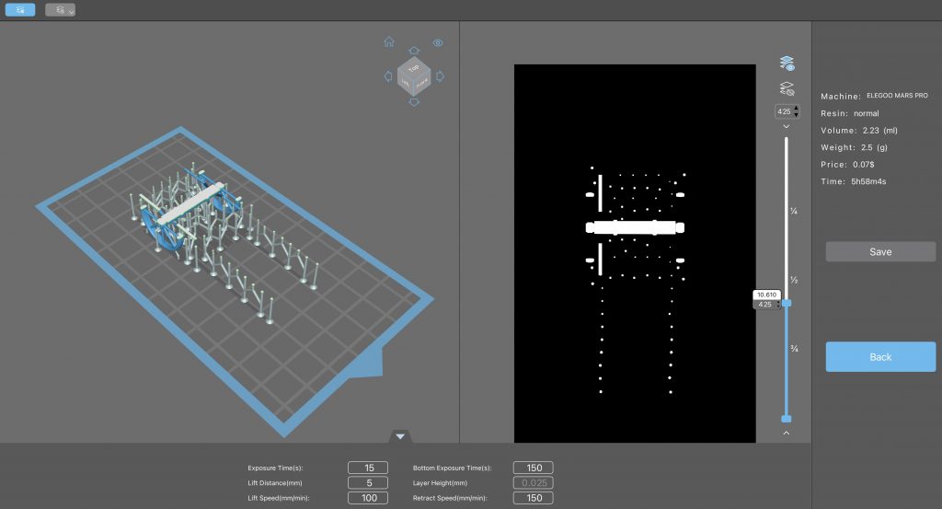Click the layer slider handle
This screenshot has height=509, width=942.
coord(787,303)
